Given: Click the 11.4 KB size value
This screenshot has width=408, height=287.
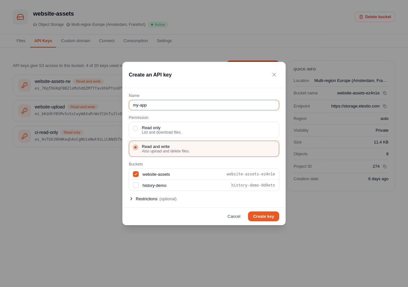Looking at the screenshot, I should click(x=381, y=142).
